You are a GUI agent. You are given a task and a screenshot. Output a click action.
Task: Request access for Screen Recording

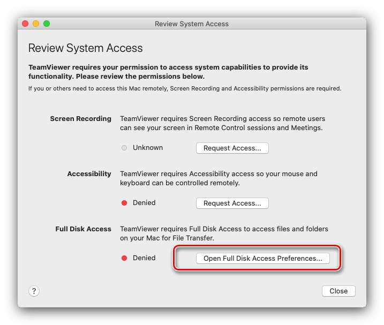click(x=232, y=148)
